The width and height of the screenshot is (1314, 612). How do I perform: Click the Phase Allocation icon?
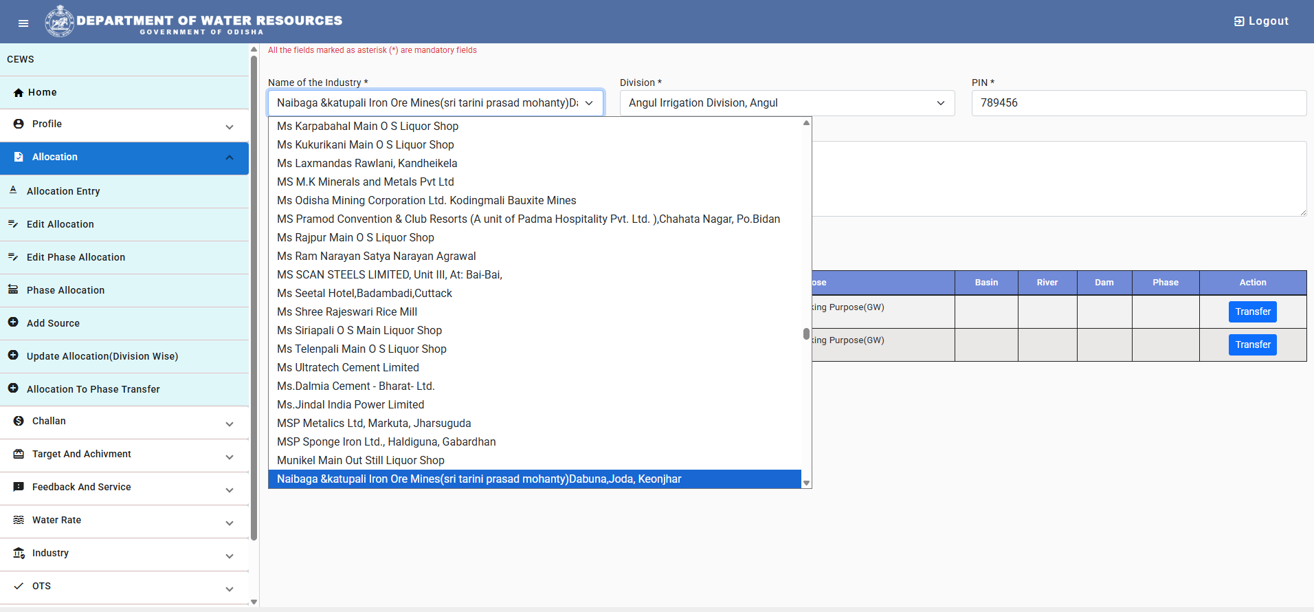13,289
